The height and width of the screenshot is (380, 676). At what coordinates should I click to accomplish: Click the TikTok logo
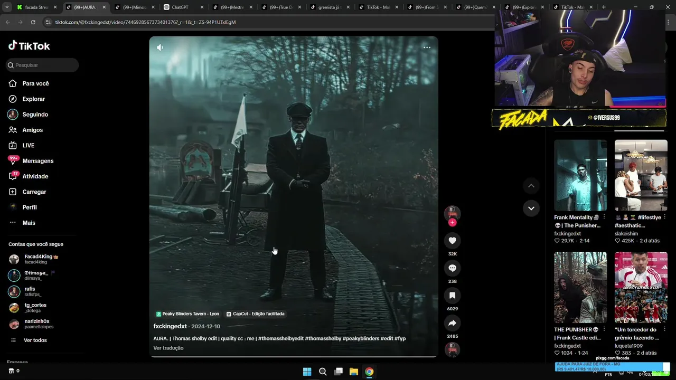click(29, 46)
